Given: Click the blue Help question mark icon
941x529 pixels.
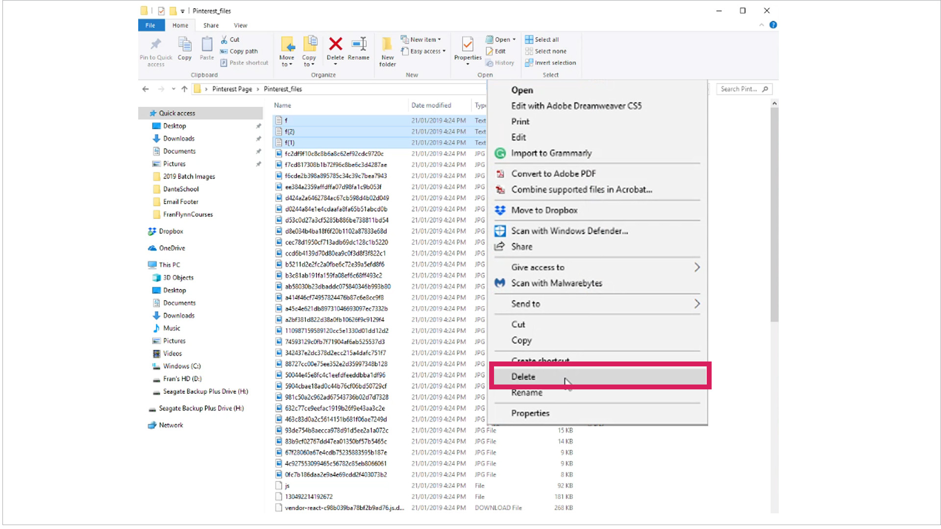Looking at the screenshot, I should [x=773, y=25].
